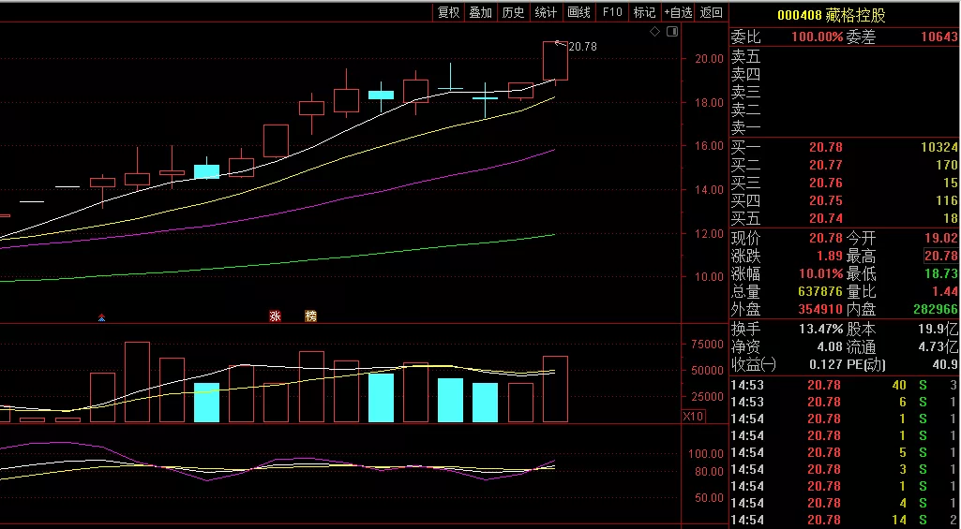
Task: Click the 返回 back button
Action: tap(712, 12)
